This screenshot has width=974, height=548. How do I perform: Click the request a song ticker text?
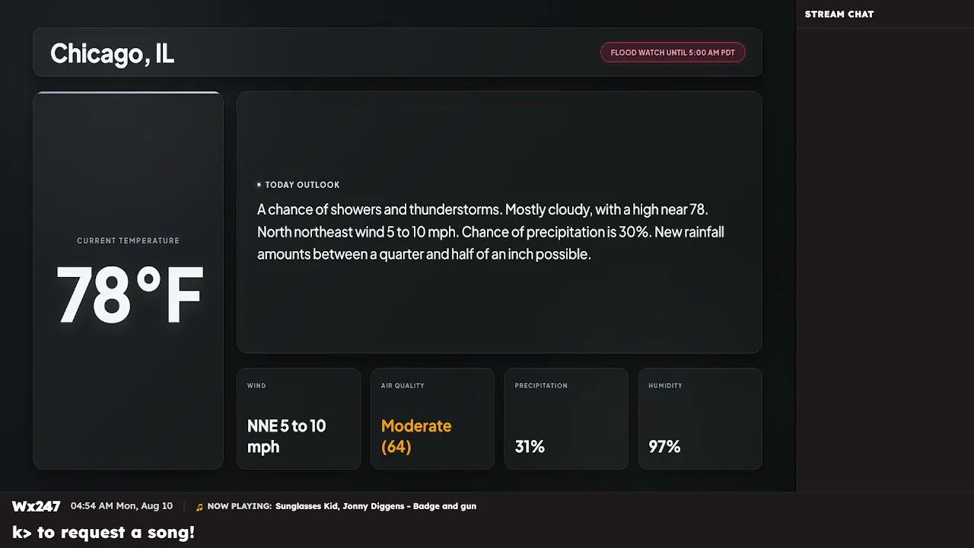coord(103,533)
